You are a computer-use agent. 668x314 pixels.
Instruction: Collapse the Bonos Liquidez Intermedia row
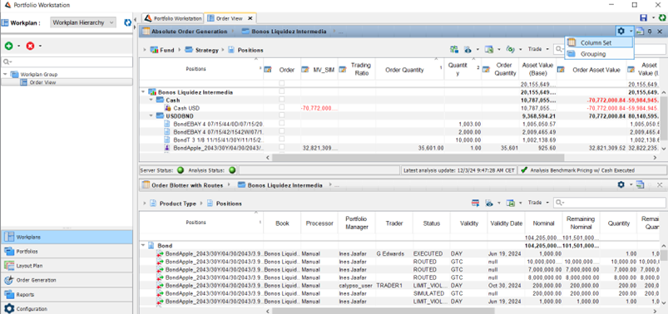click(x=143, y=92)
